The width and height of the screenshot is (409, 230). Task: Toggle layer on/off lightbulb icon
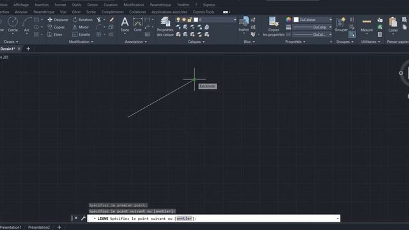(x=178, y=20)
